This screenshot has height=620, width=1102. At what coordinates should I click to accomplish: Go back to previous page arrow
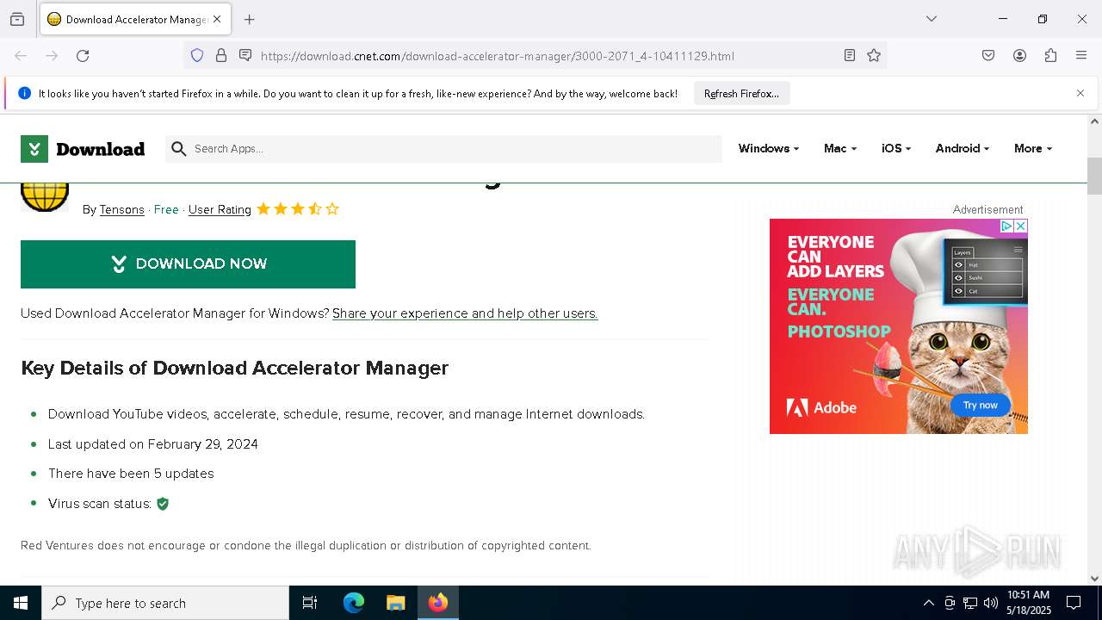[21, 56]
